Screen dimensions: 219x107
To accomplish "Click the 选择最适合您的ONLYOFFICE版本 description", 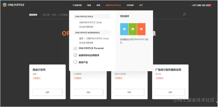I will [x=134, y=41].
